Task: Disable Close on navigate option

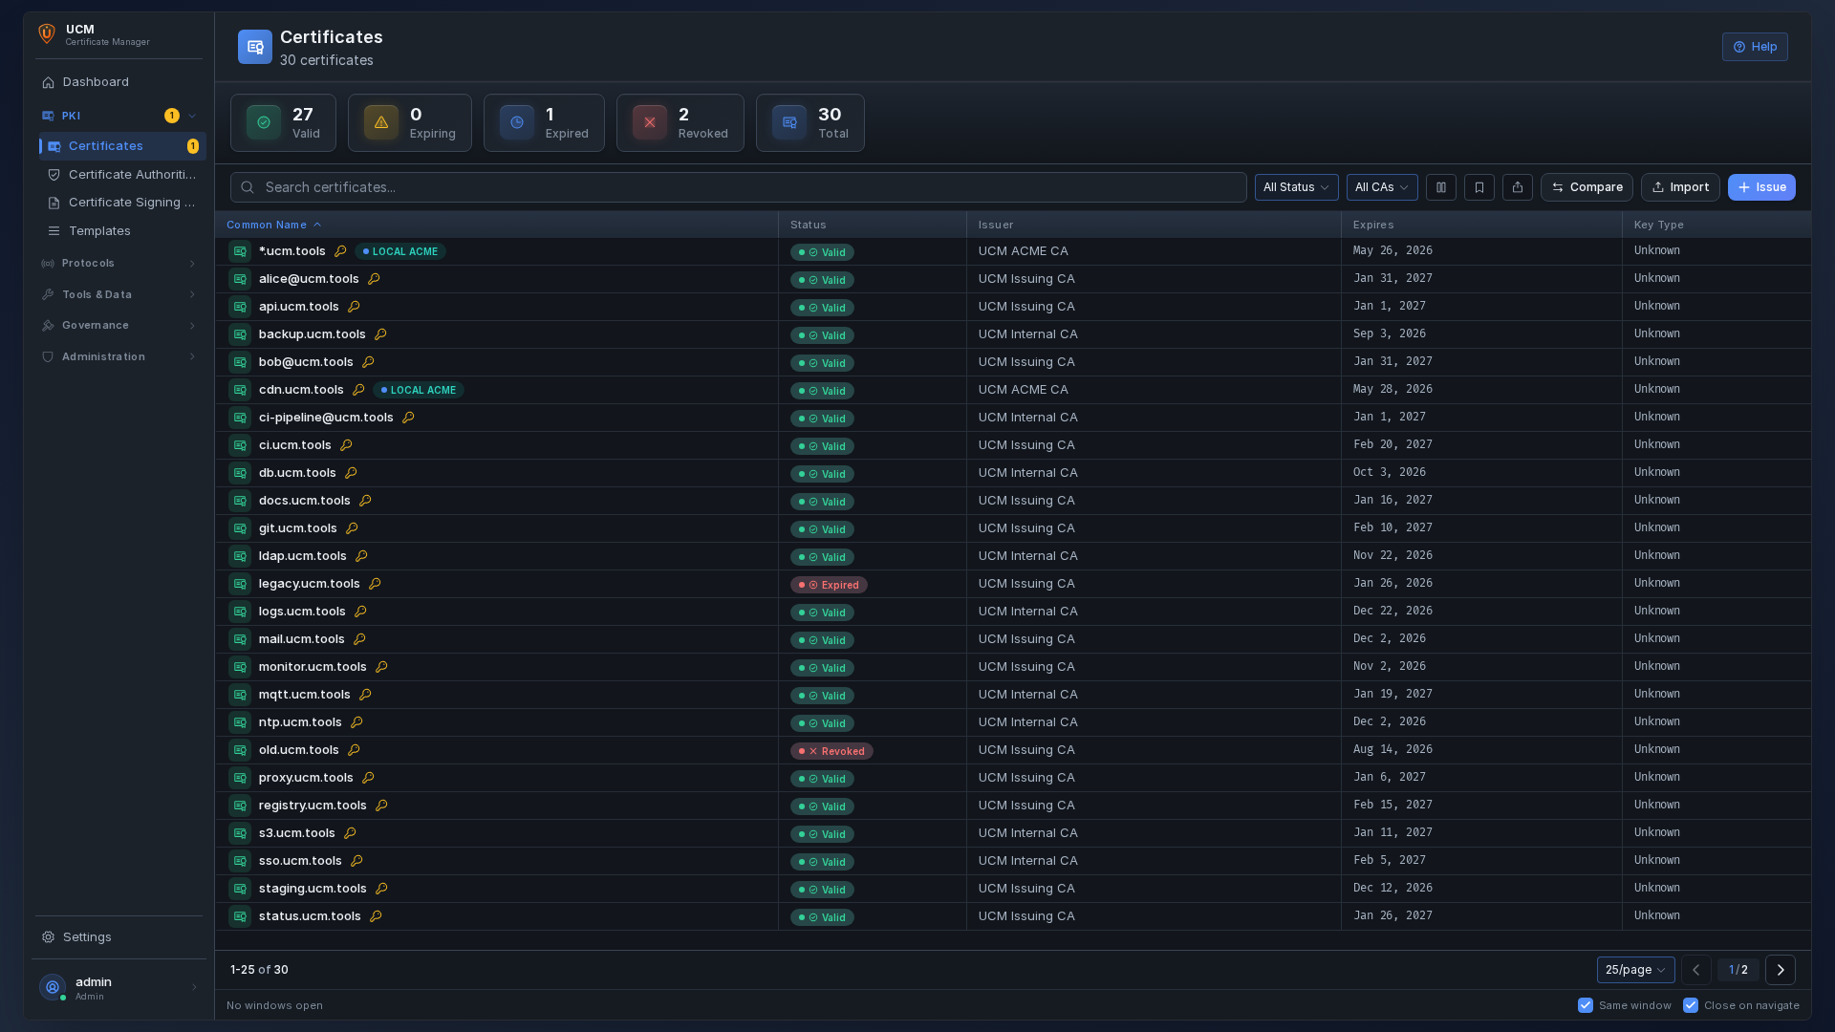Action: tap(1690, 1005)
